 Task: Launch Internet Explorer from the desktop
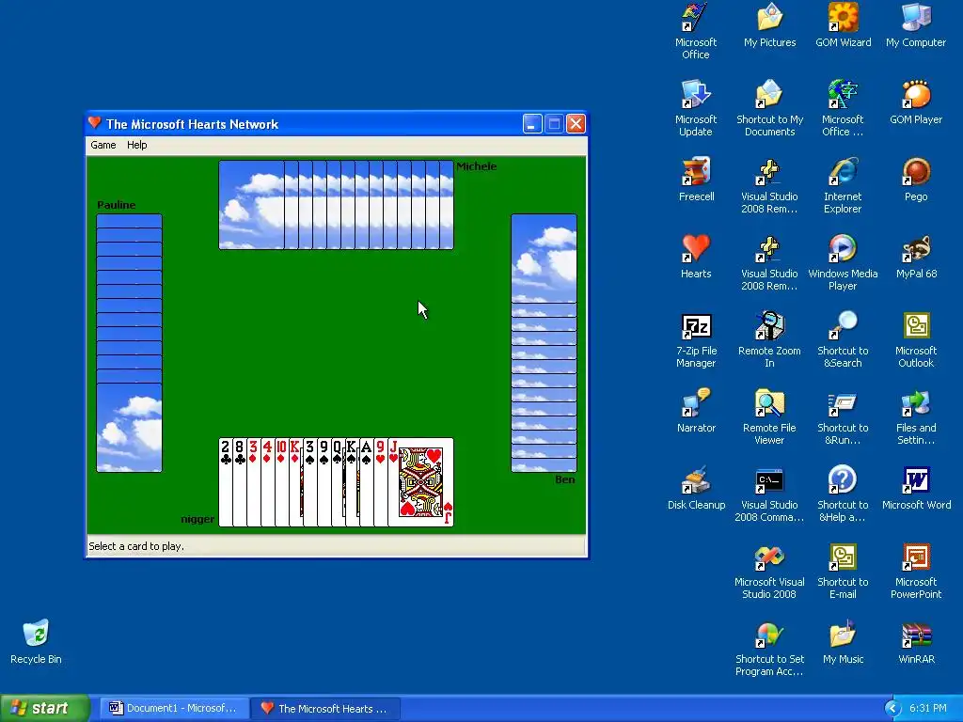[x=843, y=186]
